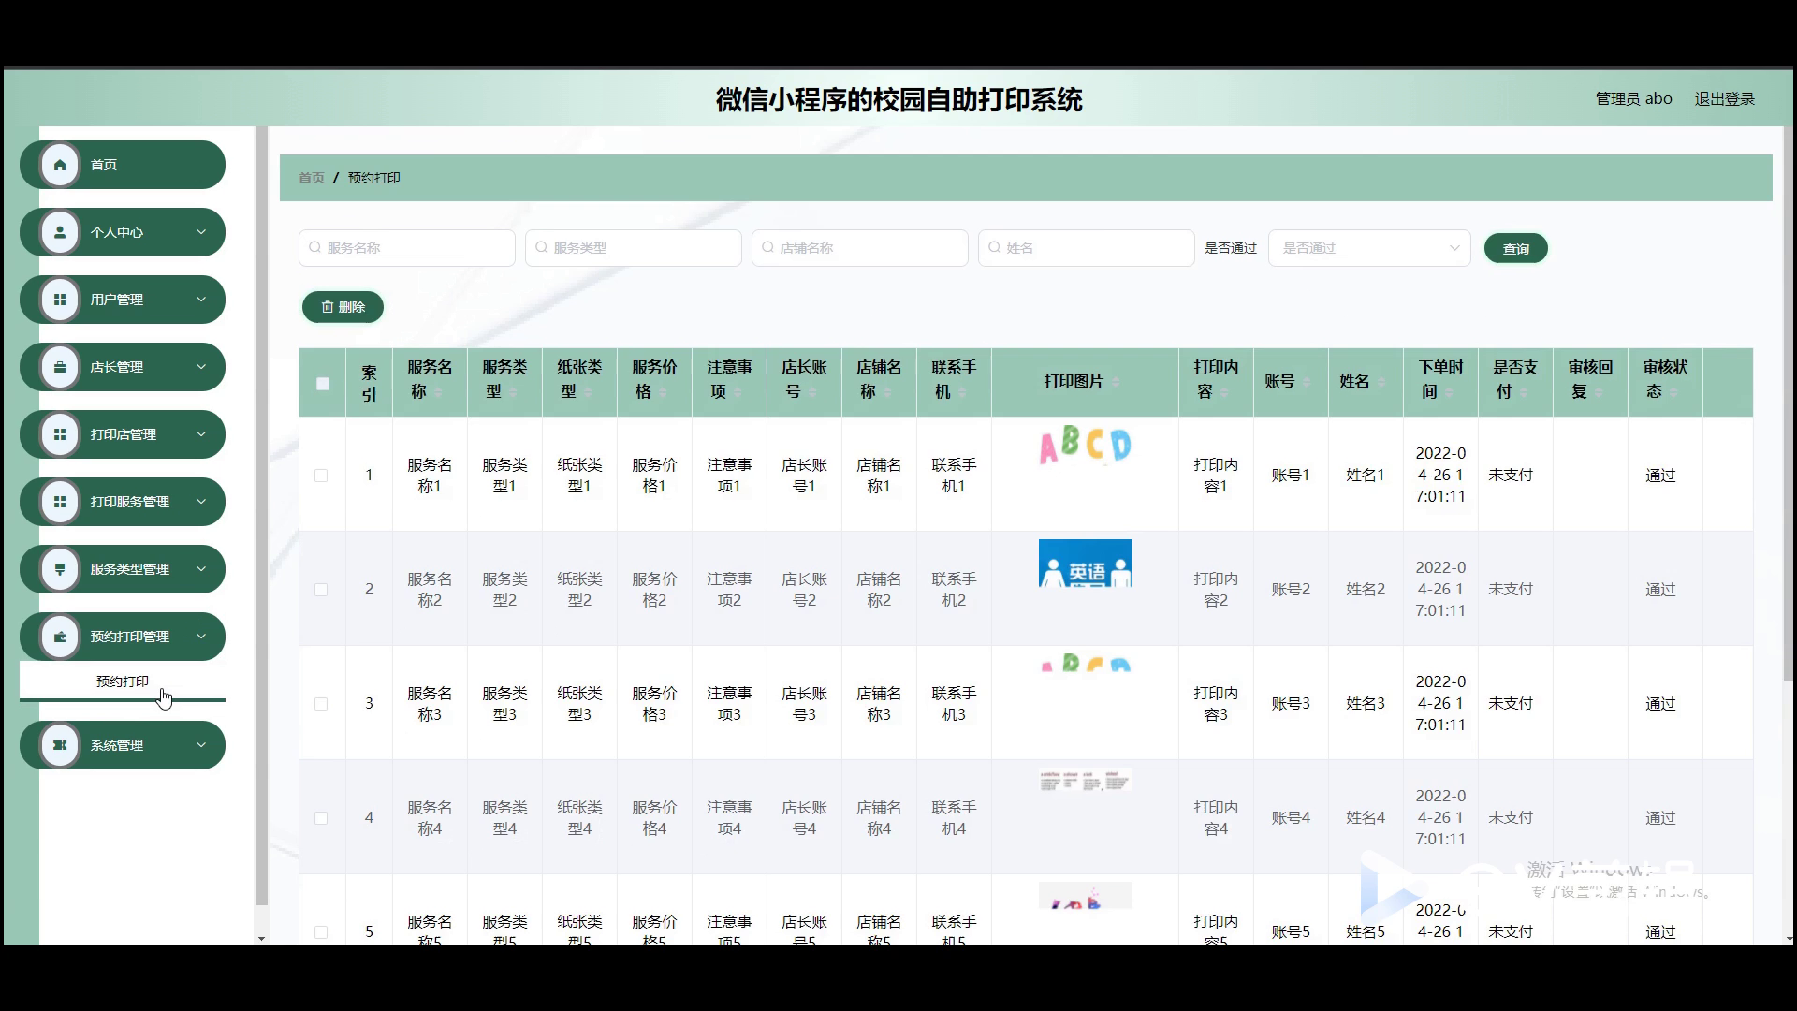Sort by 服务价格 column sort arrows

point(663,392)
